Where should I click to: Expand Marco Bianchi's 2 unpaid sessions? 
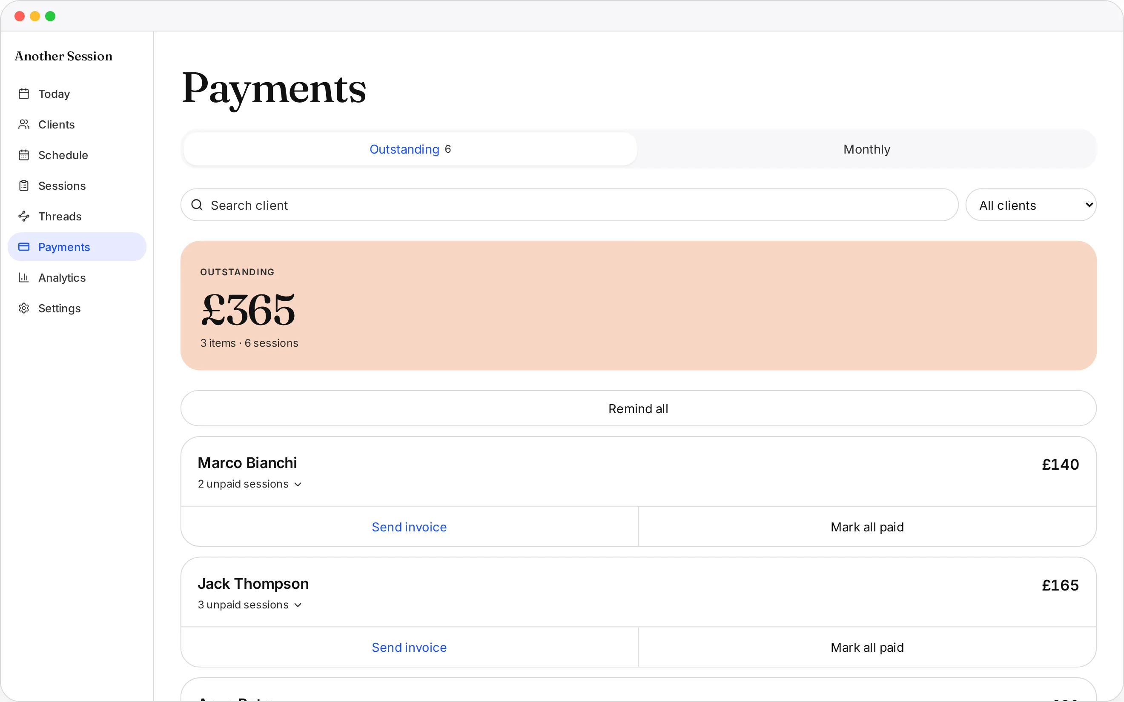(250, 484)
